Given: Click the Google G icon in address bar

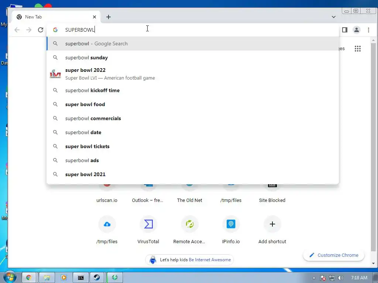Looking at the screenshot, I should tap(55, 30).
